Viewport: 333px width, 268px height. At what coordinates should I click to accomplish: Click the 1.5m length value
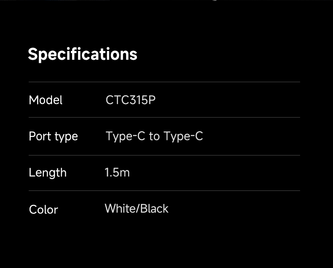pos(117,172)
